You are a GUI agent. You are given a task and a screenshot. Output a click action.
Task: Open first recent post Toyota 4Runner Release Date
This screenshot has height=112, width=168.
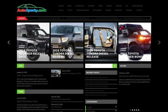click(96, 78)
